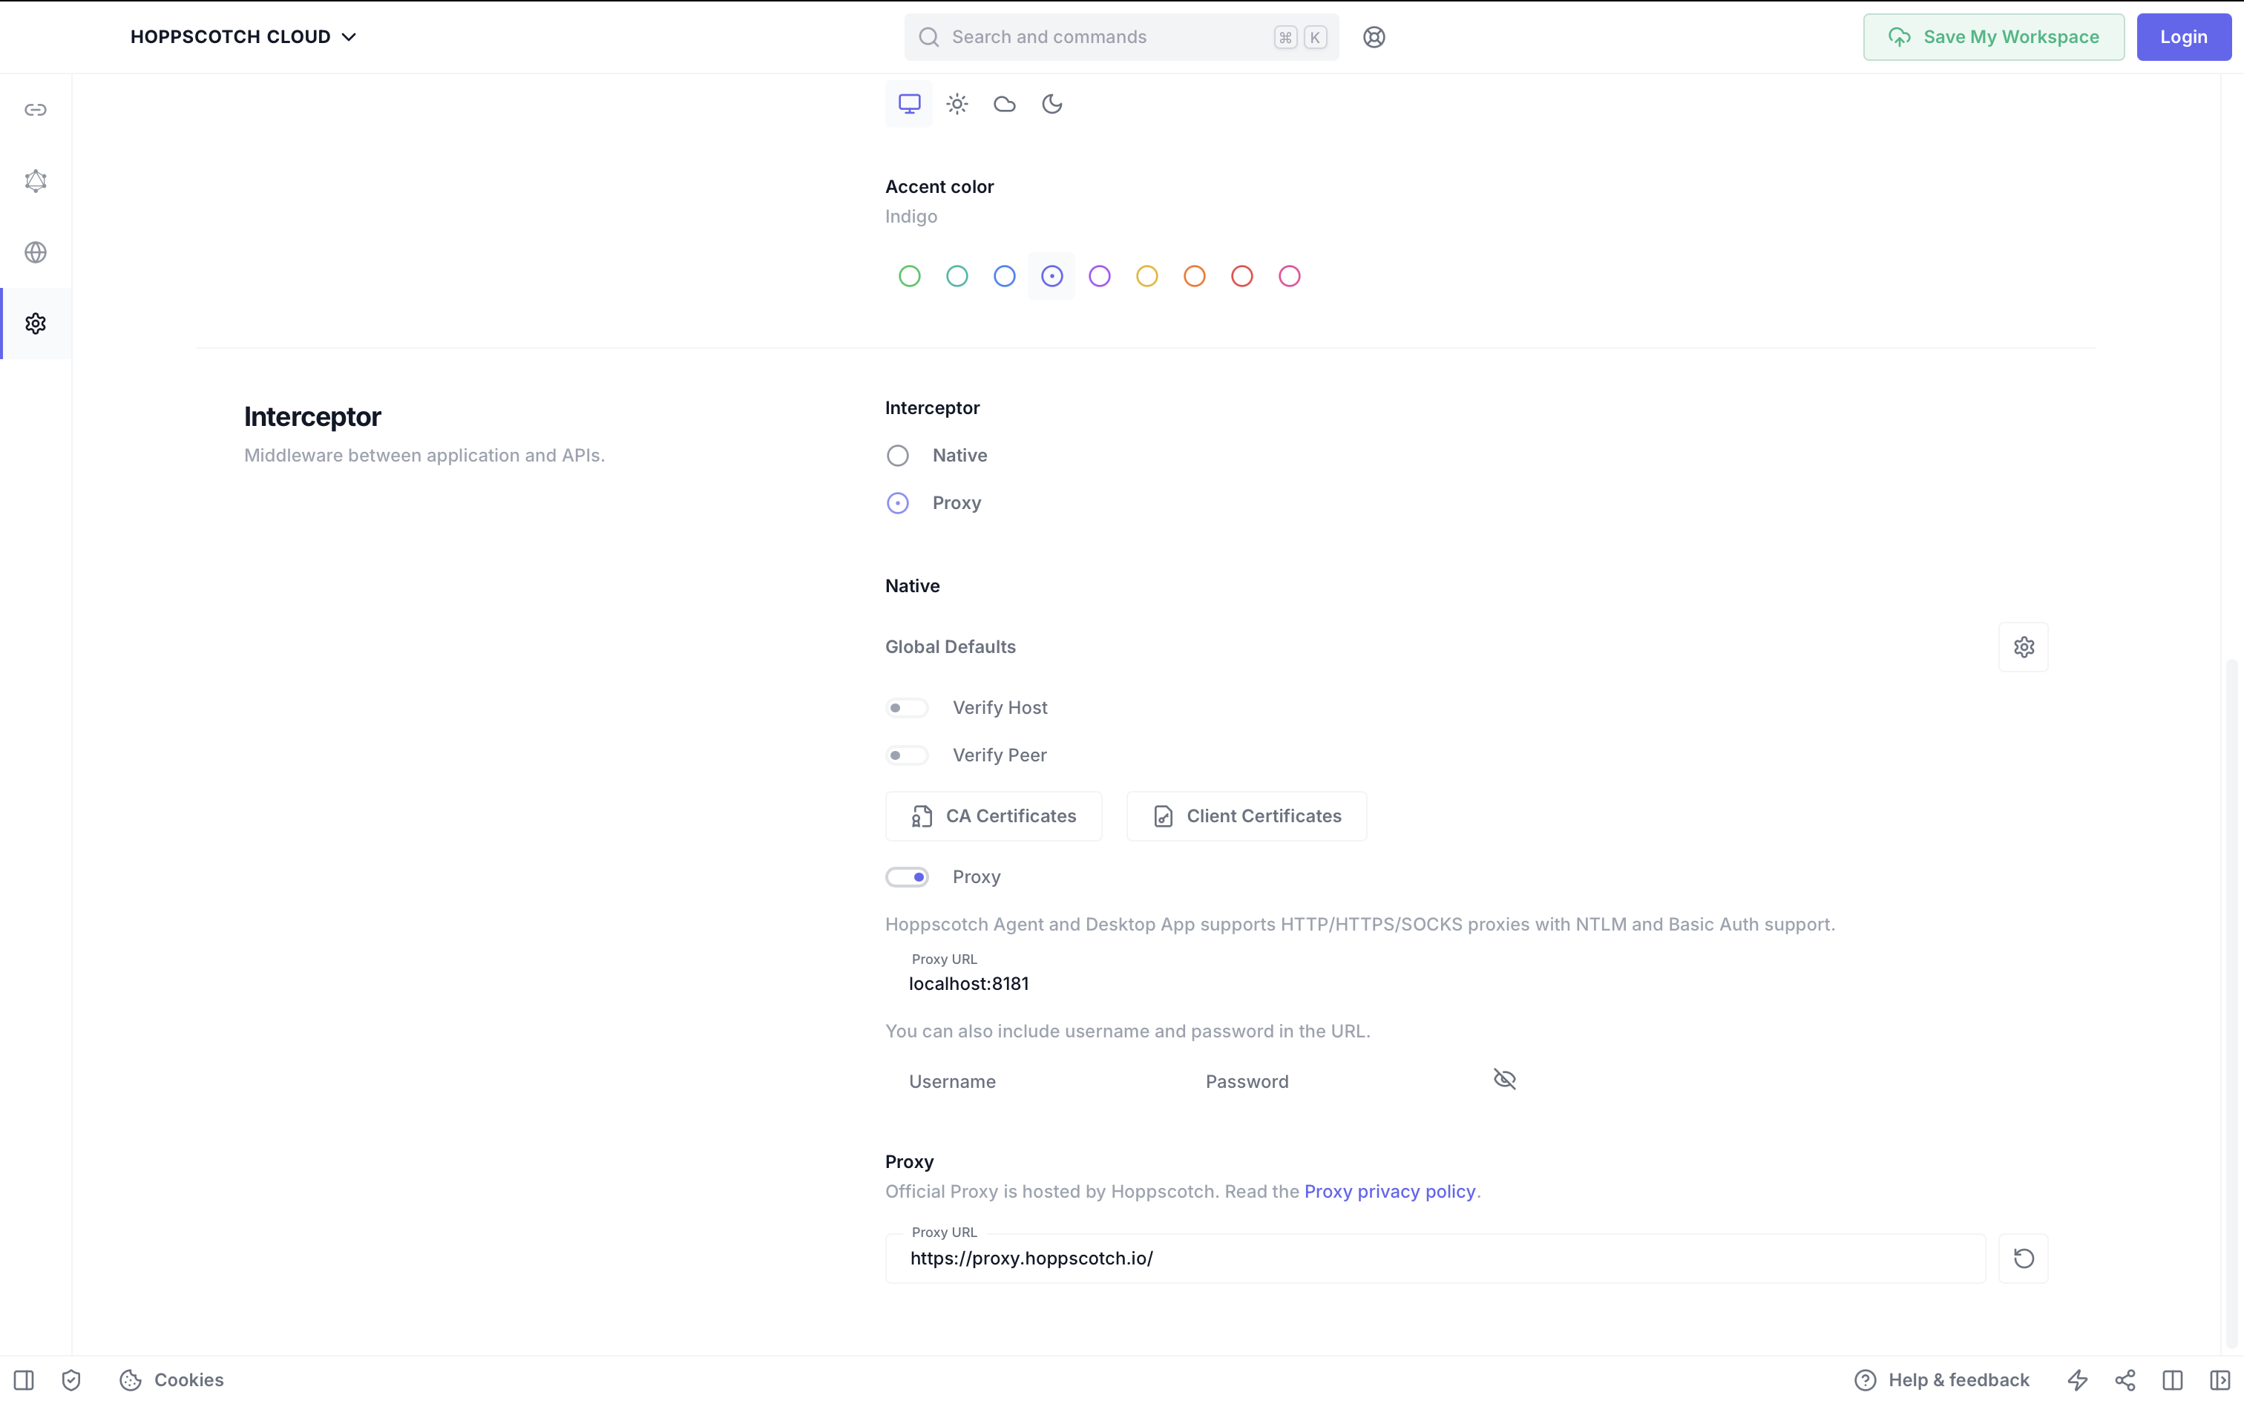2244x1404 pixels.
Task: Pick the blue accent color
Action: 1005,276
